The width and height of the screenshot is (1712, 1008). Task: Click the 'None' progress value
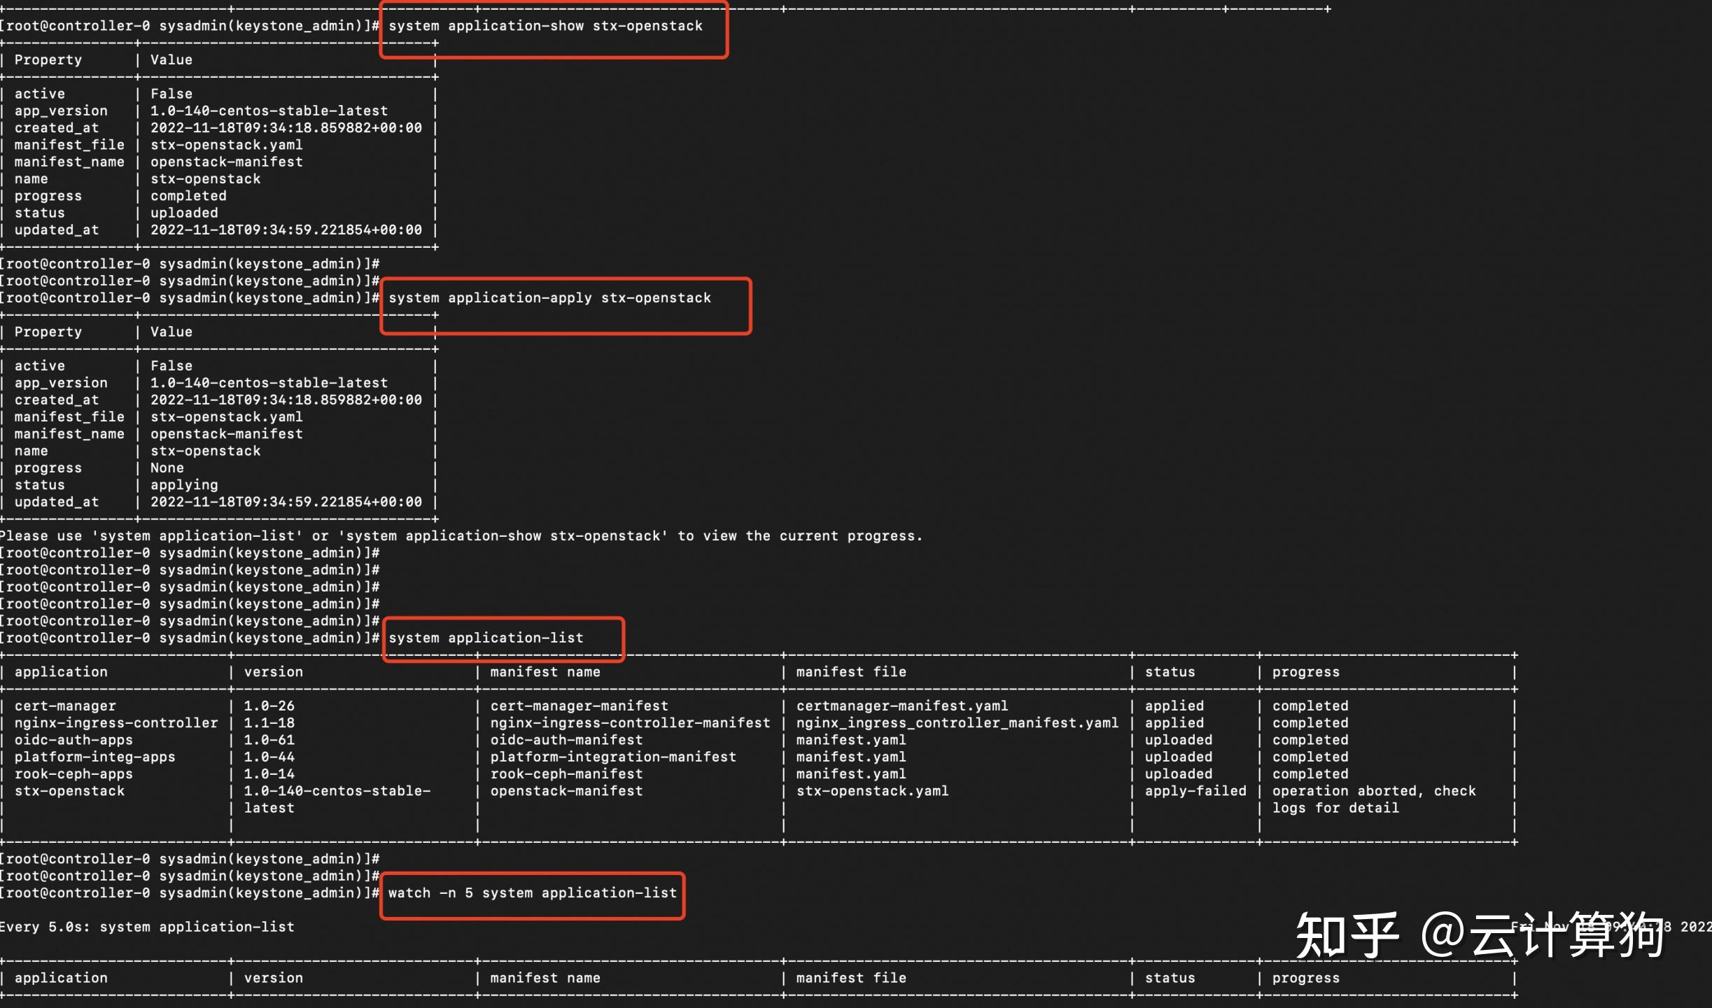(167, 468)
